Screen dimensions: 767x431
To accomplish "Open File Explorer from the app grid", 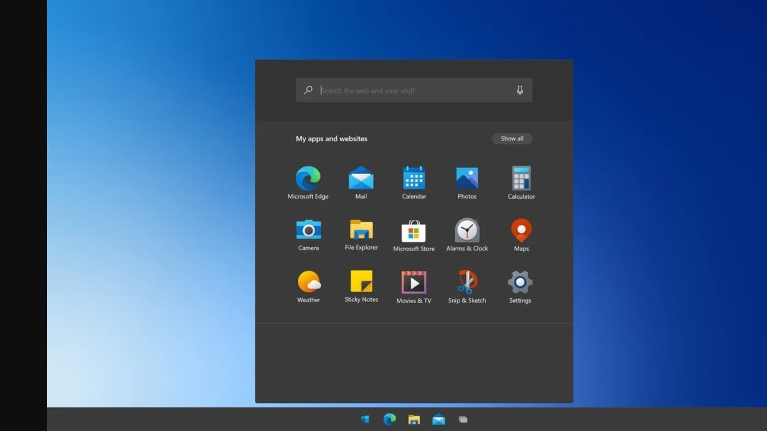I will 361,235.
